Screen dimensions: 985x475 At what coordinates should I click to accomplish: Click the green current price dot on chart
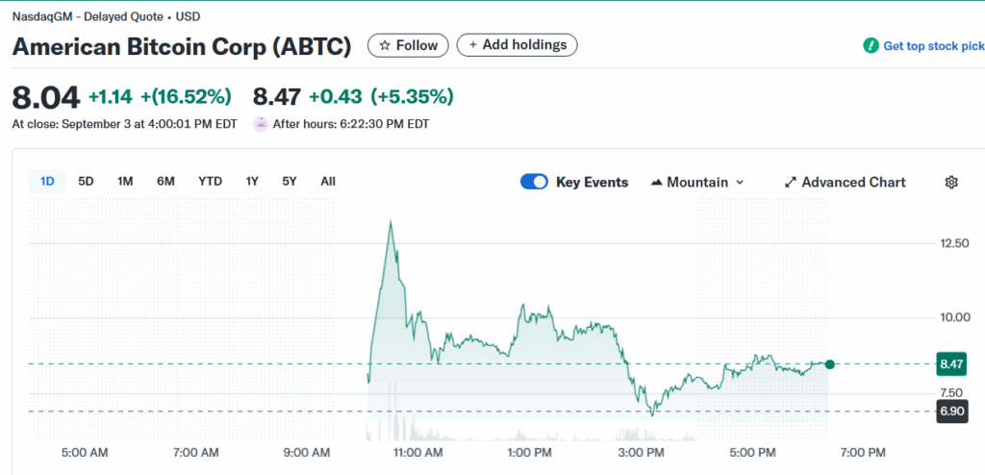coord(830,364)
